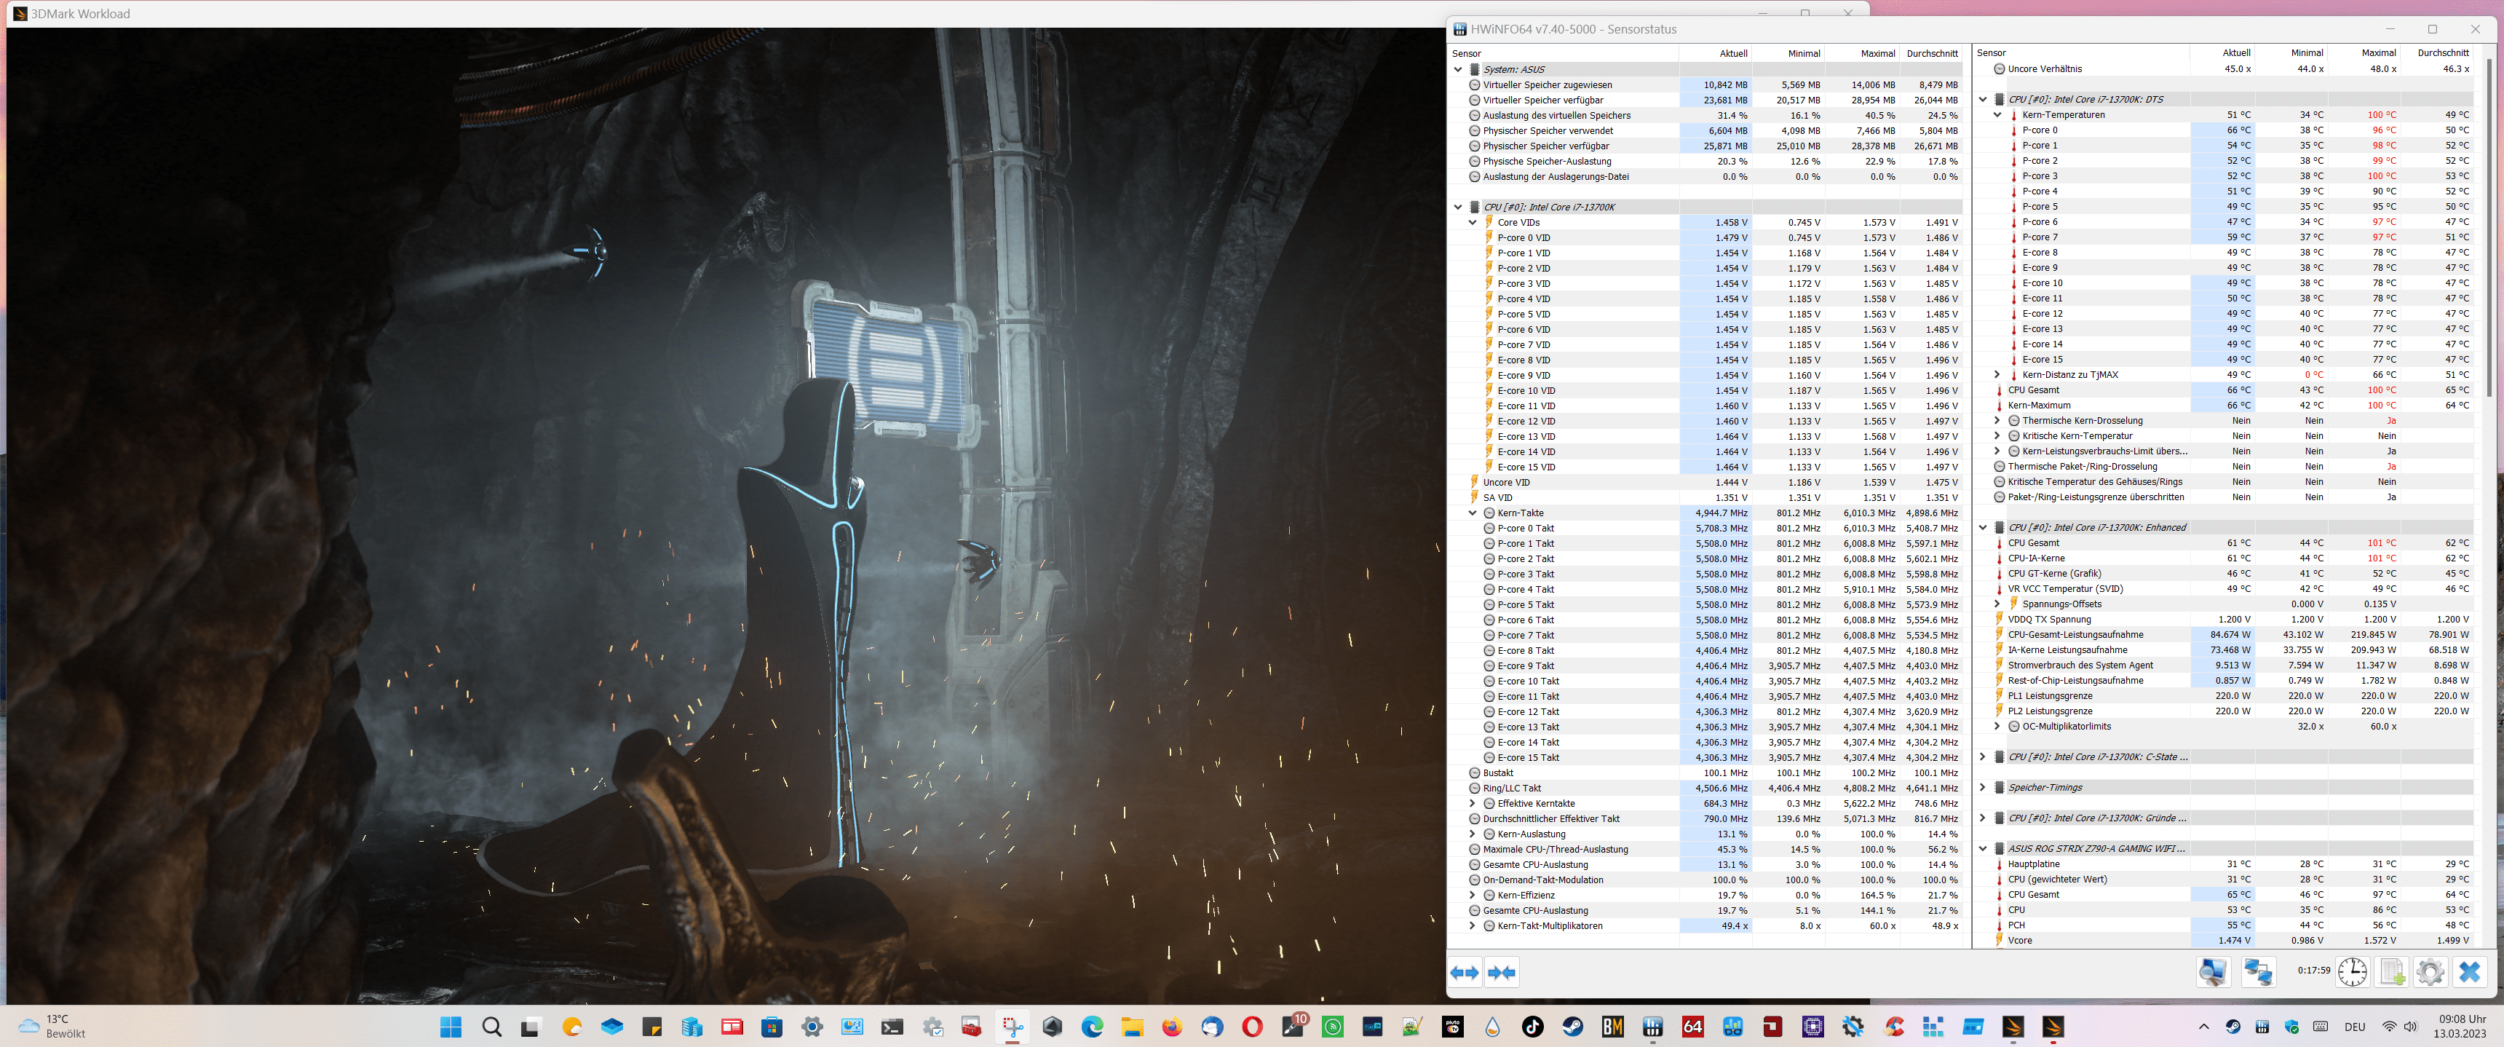The image size is (2504, 1047).
Task: Collapse the System: ASUS sensor group
Action: 1458,69
